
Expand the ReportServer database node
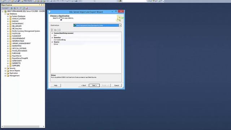8,56
